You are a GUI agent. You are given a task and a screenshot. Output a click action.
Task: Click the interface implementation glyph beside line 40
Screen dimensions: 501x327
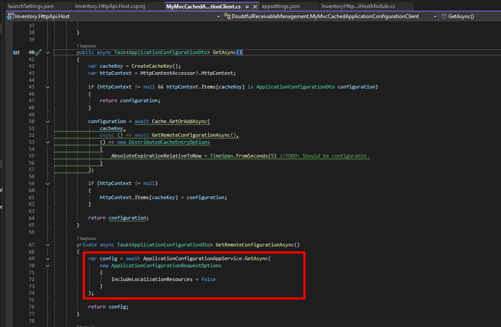[16, 52]
